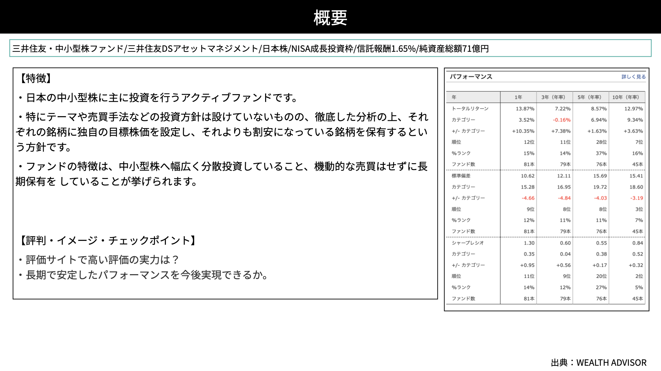
Task: Select the 1.30 Sharpe ratio value
Action: click(x=529, y=243)
